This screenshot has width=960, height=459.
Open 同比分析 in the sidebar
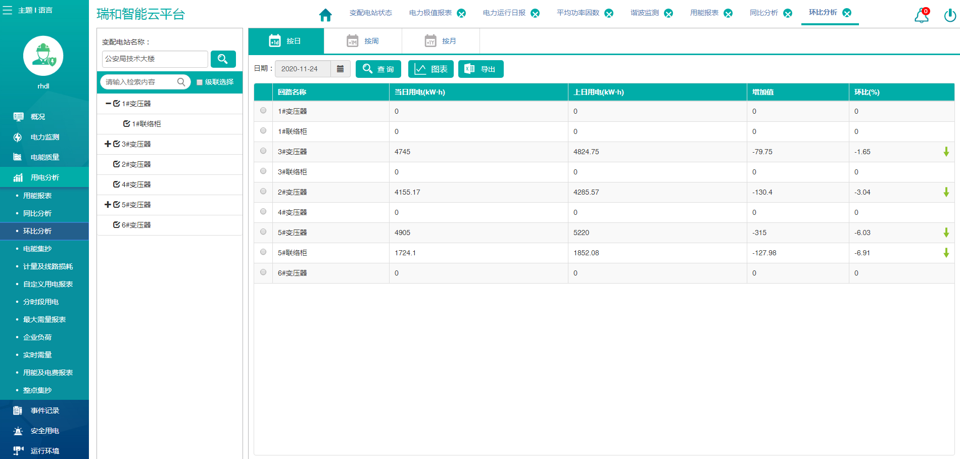click(37, 213)
